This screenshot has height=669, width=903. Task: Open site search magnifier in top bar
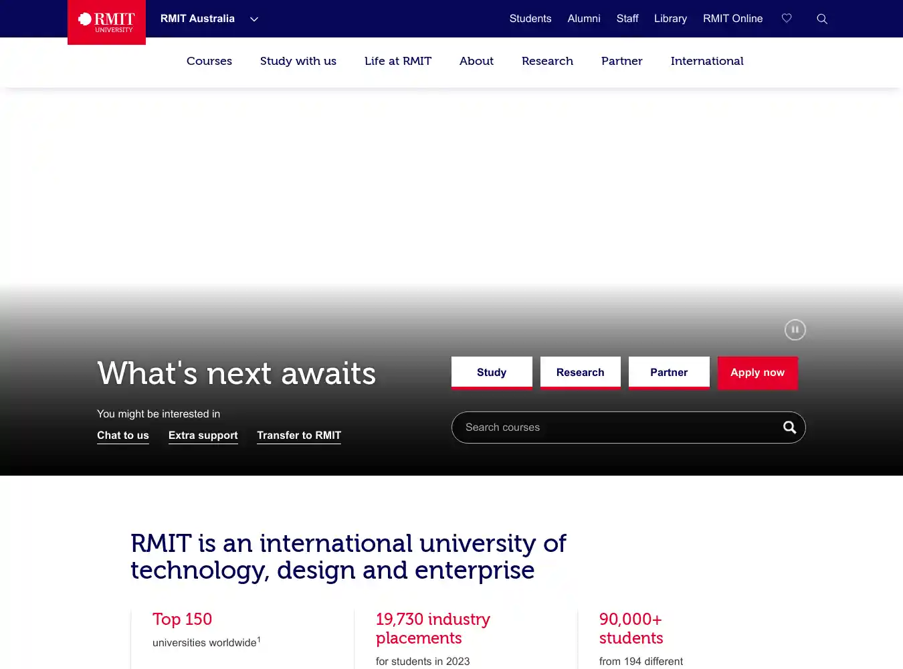pos(822,19)
